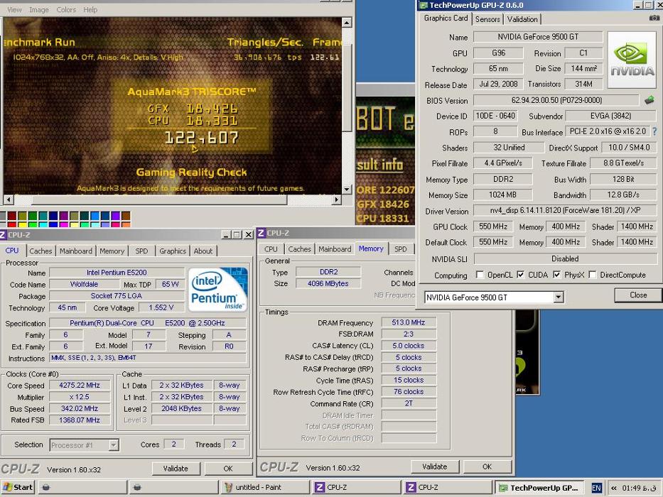Click the NVIDIA logo in GPU-Z
This screenshot has height=497, width=663.
tap(632, 60)
